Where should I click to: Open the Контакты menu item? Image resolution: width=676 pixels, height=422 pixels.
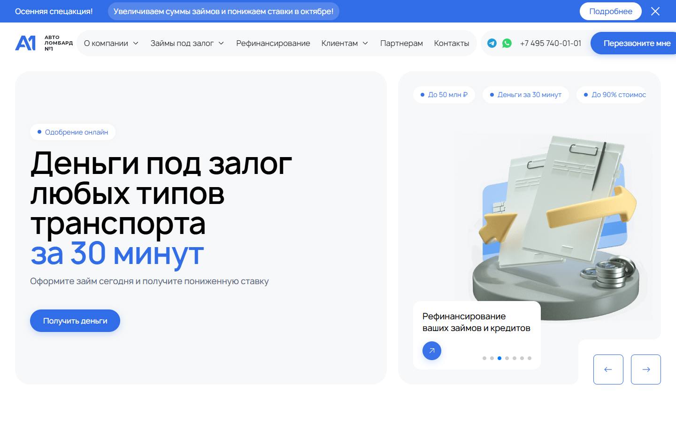click(x=452, y=43)
